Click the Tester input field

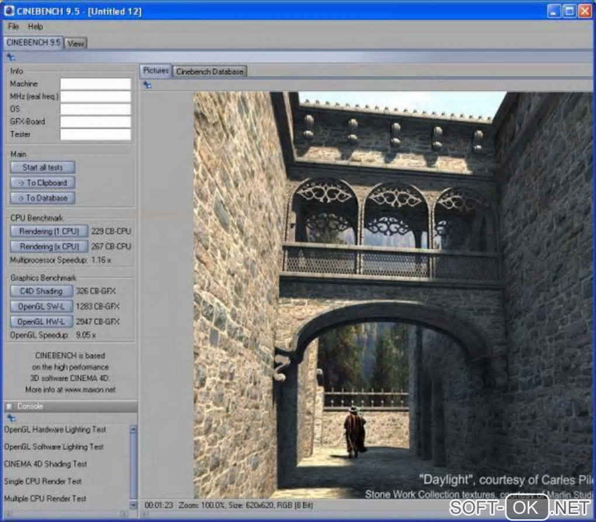(95, 134)
